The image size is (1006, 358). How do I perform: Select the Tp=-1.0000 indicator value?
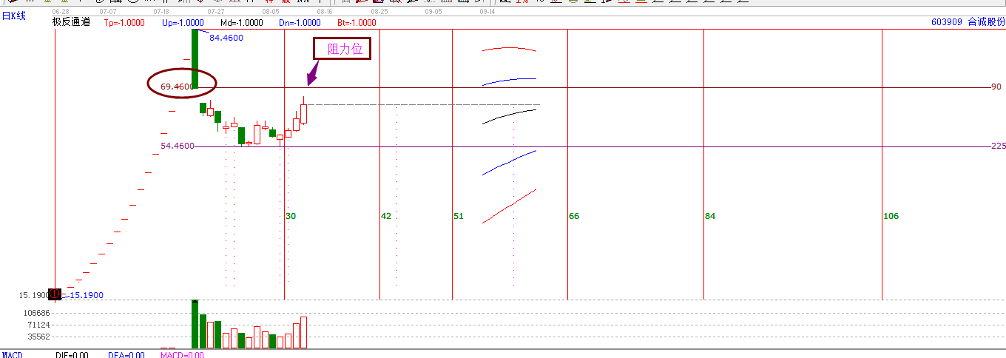(124, 23)
